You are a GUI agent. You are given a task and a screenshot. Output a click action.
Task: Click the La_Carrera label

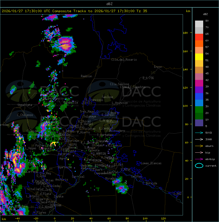click(x=29, y=172)
